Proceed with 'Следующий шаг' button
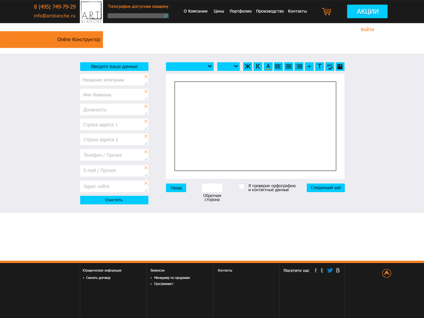The image size is (424, 318). [x=326, y=188]
